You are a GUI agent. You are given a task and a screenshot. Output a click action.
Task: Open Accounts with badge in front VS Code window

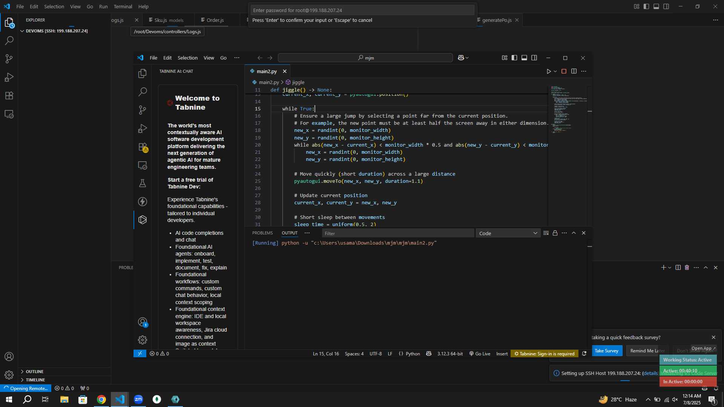point(143,322)
